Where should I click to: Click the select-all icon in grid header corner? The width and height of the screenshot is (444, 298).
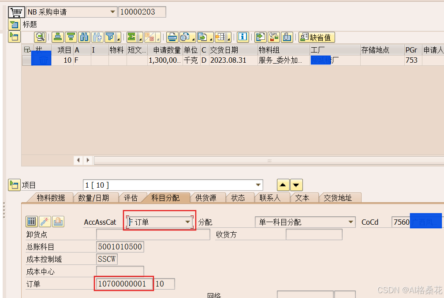click(27, 50)
